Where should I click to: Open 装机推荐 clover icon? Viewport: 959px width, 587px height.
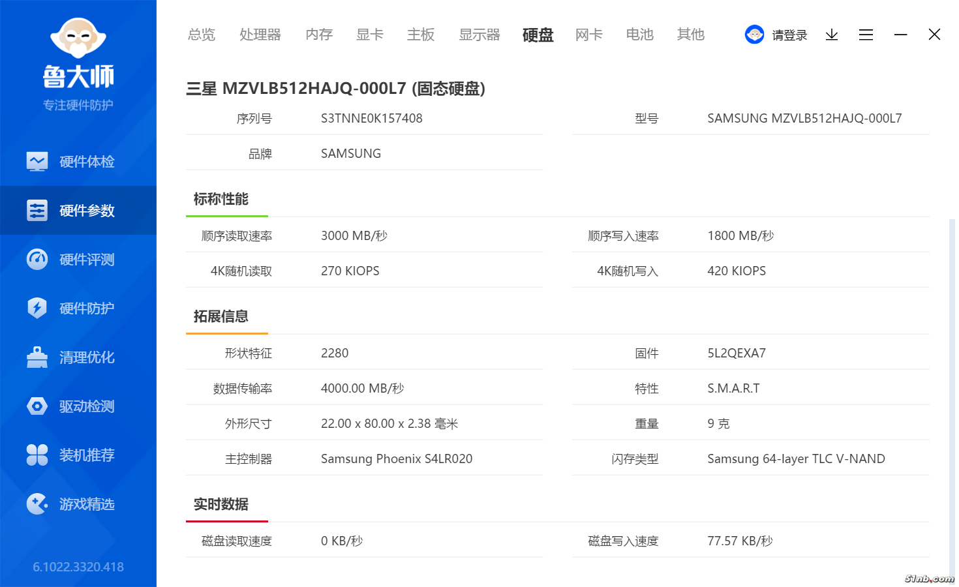(37, 455)
